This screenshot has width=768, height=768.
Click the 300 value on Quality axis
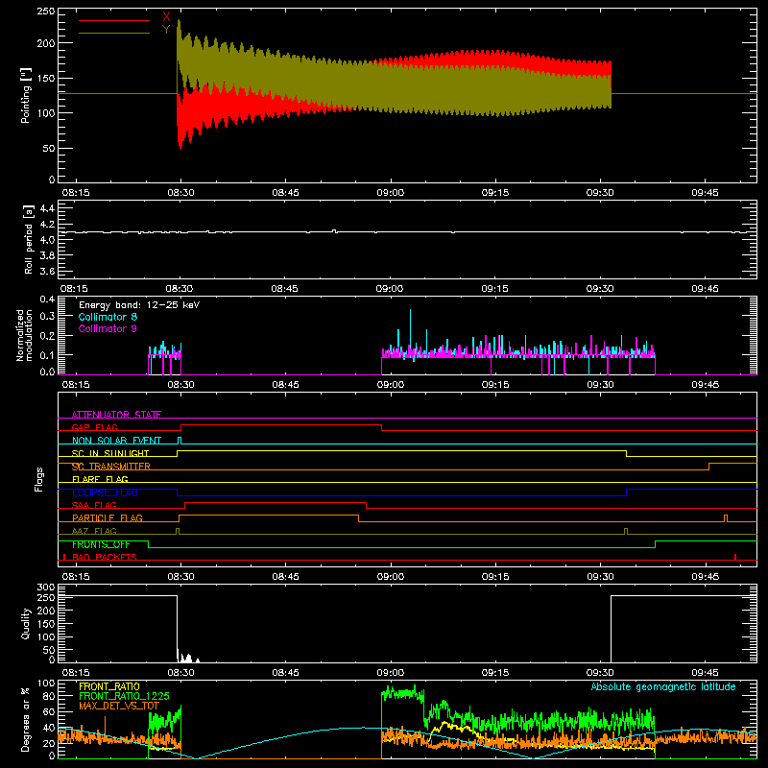45,588
